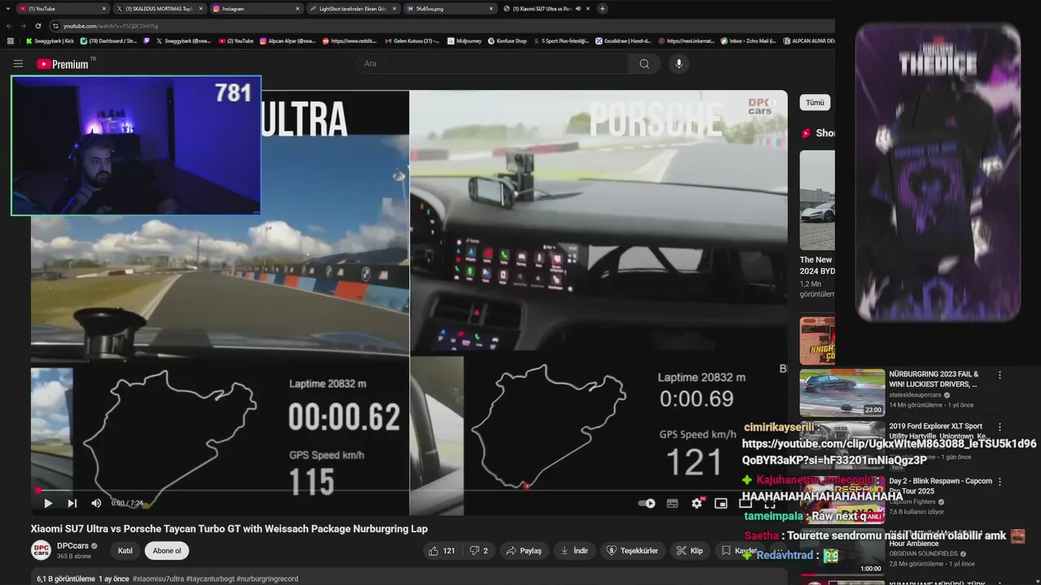Like the video with thumbs up

(x=441, y=550)
